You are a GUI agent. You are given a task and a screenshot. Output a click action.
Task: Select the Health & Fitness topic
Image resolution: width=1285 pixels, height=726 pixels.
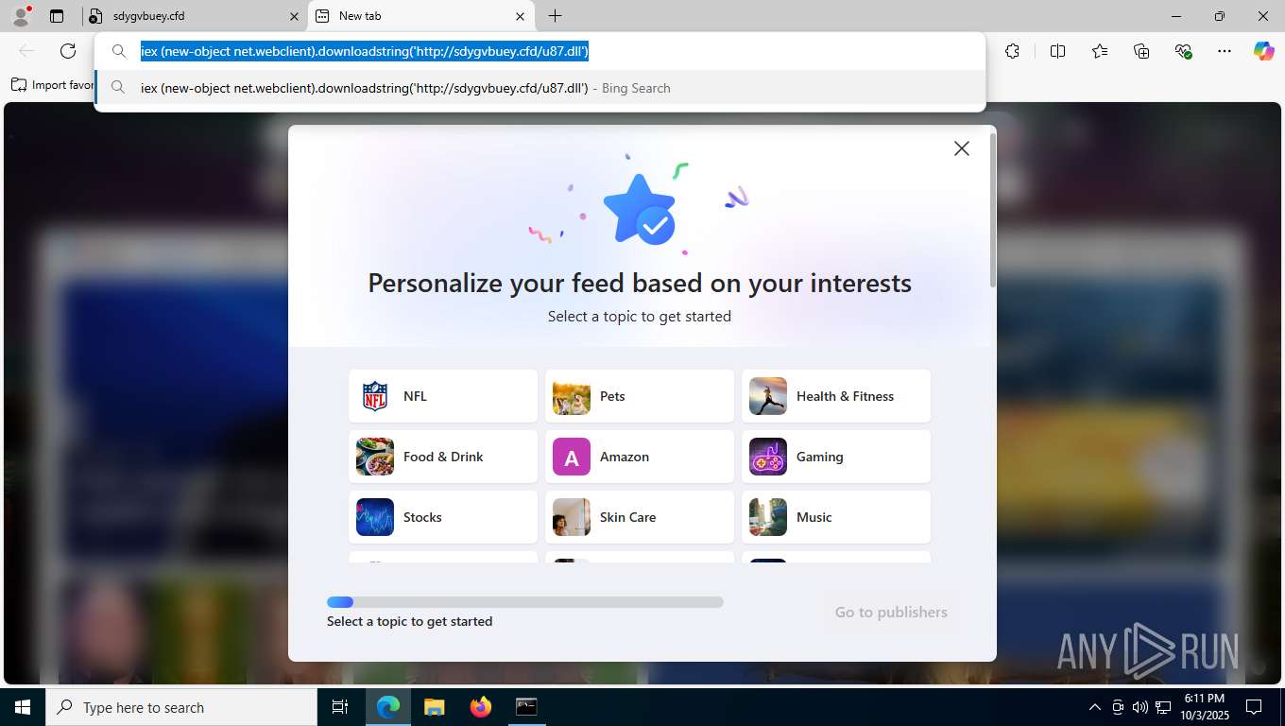(836, 396)
